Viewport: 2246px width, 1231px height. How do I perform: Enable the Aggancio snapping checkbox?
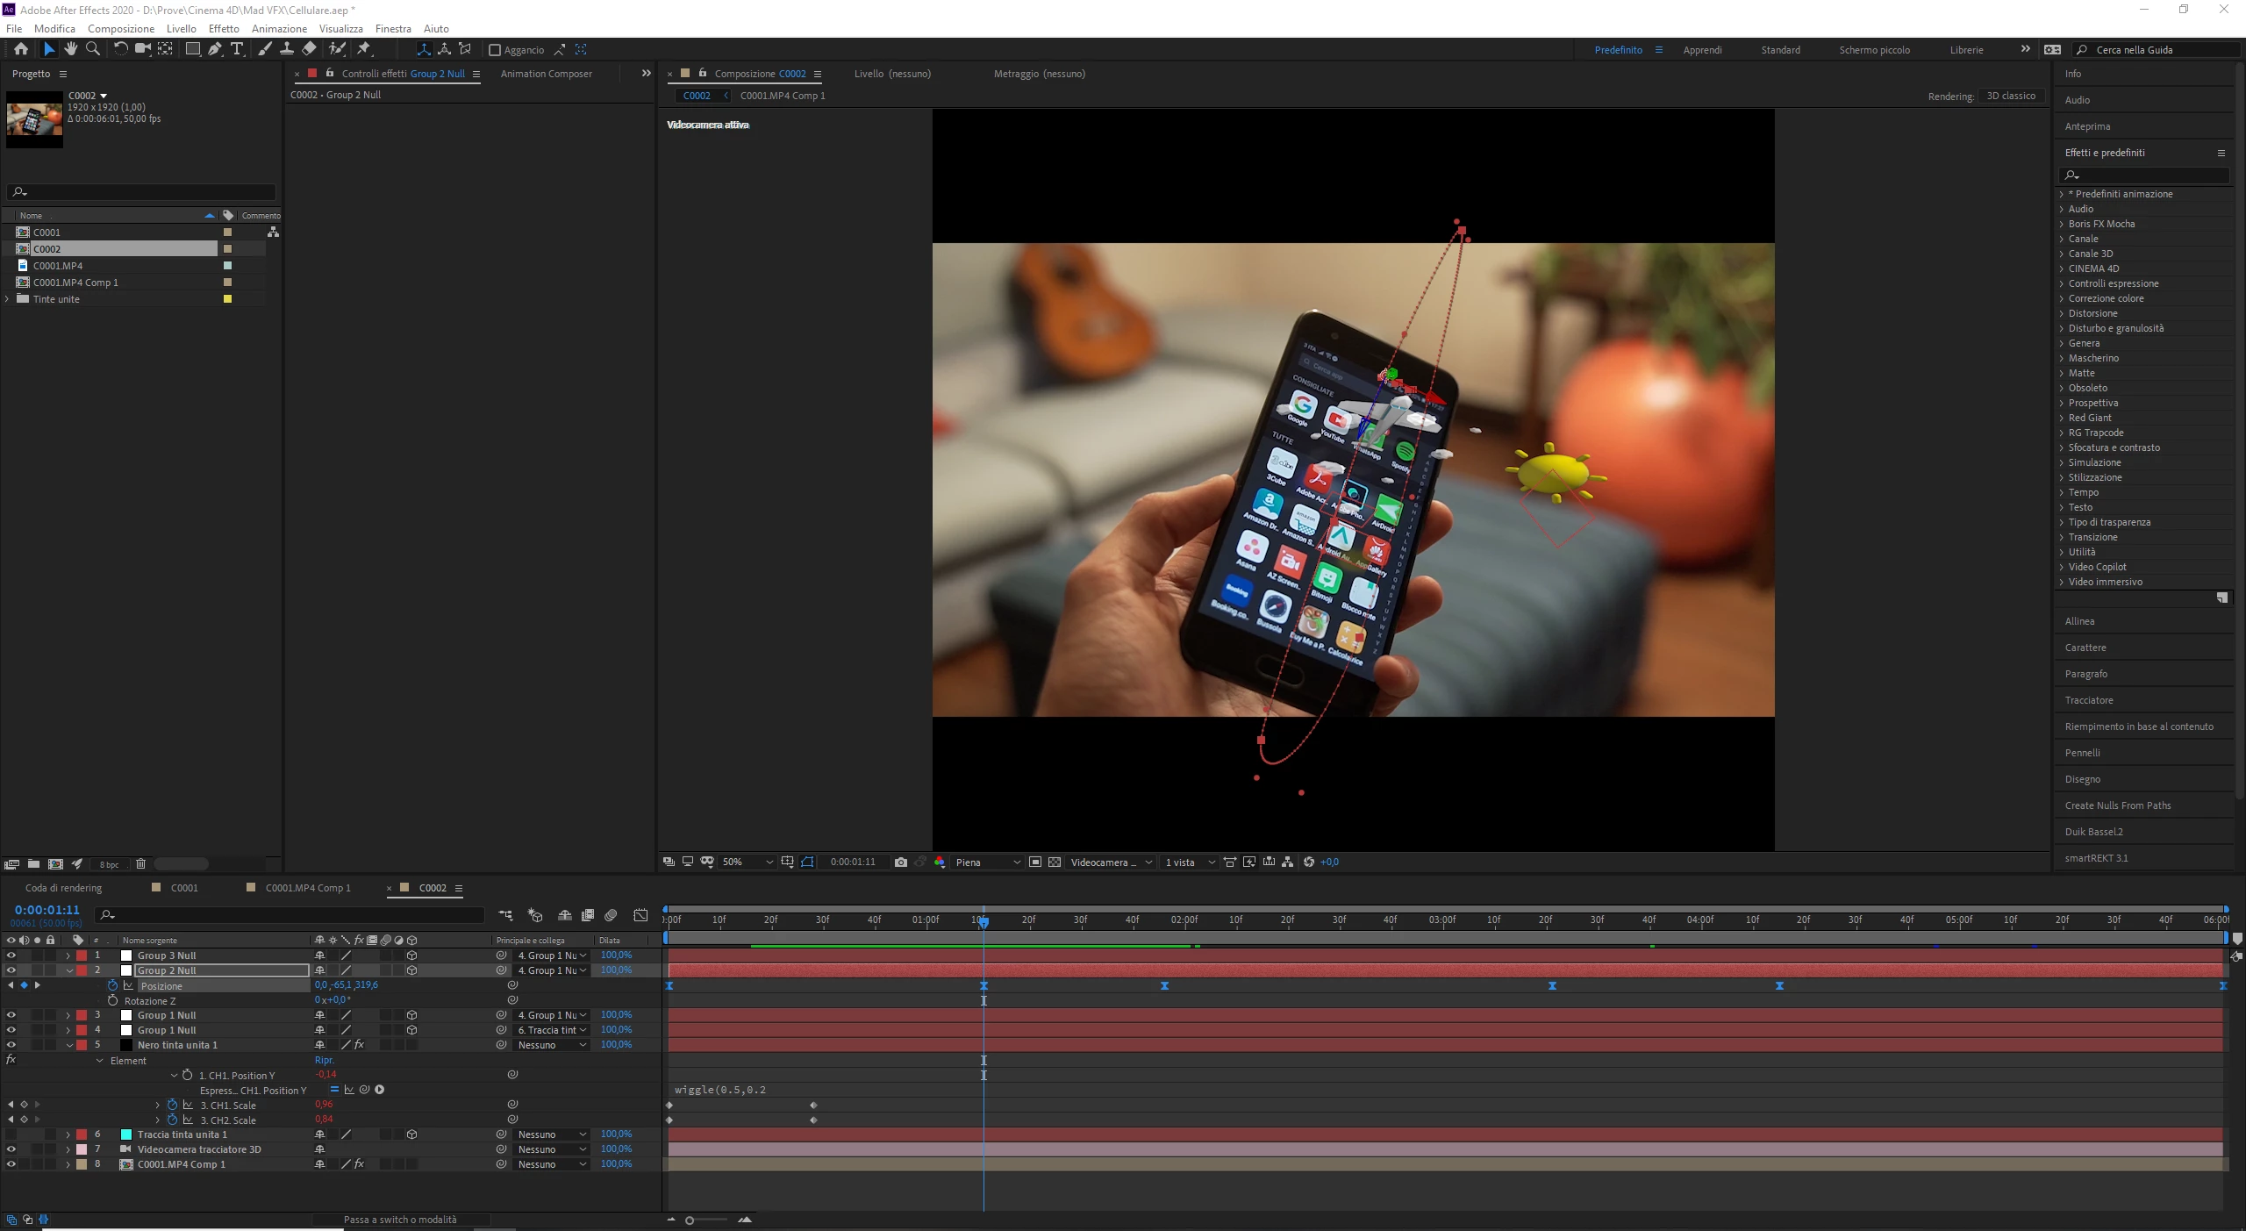495,50
